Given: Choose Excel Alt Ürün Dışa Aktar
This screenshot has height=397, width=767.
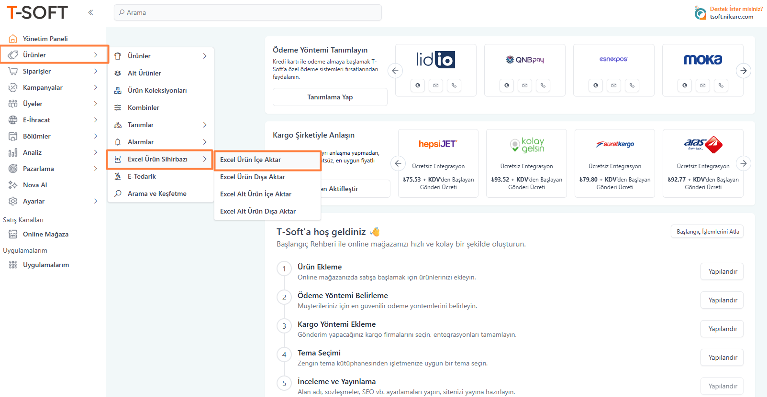Looking at the screenshot, I should [257, 211].
